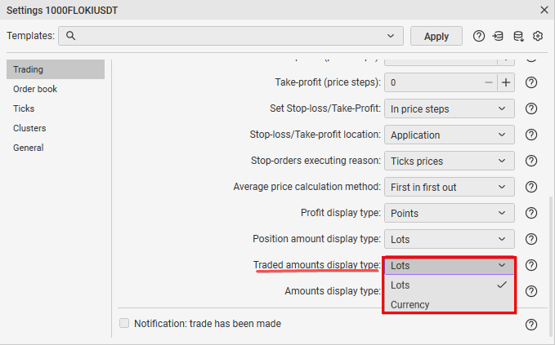The image size is (555, 345).
Task: Increase Take-profit value with plus button
Action: point(506,82)
